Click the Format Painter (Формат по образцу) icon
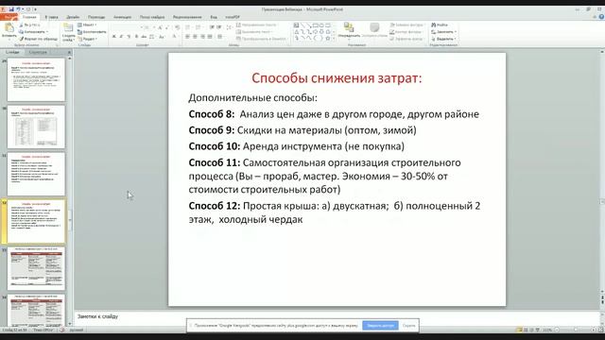 point(22,39)
